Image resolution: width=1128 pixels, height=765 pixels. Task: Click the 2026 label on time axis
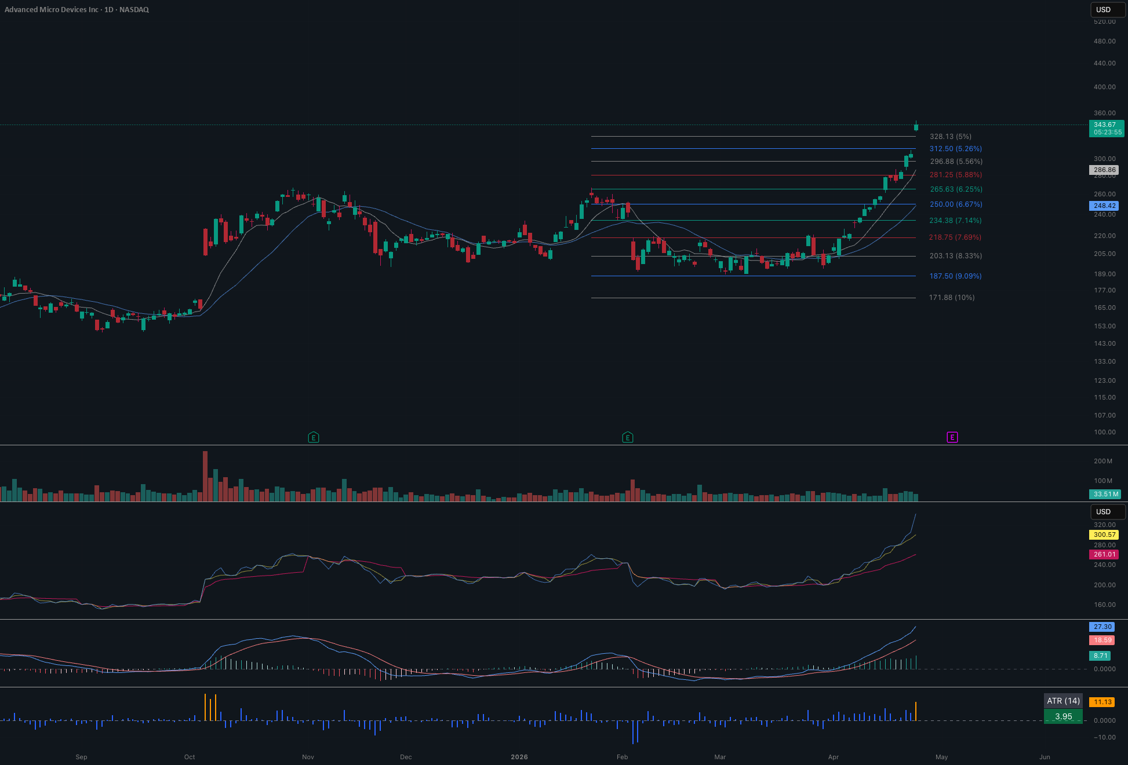(519, 757)
